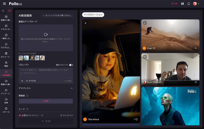Open AIツール in the left sidebar
Image resolution: width=204 pixels, height=129 pixels.
coord(6,110)
